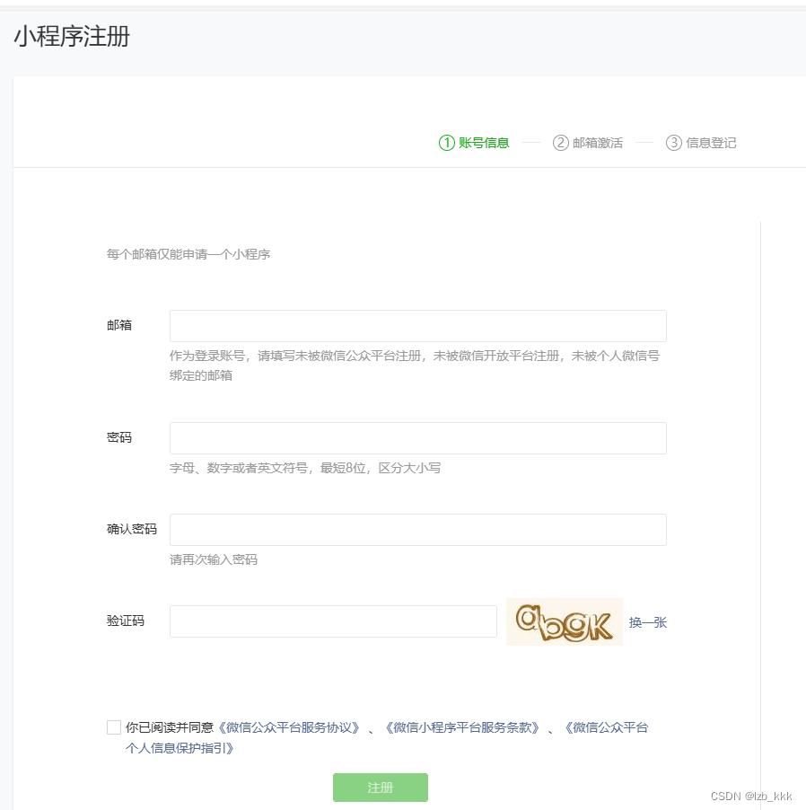The image size is (806, 810).
Task: Click the text 每个邮箱仅能申请一个小程序
Action: tap(188, 254)
